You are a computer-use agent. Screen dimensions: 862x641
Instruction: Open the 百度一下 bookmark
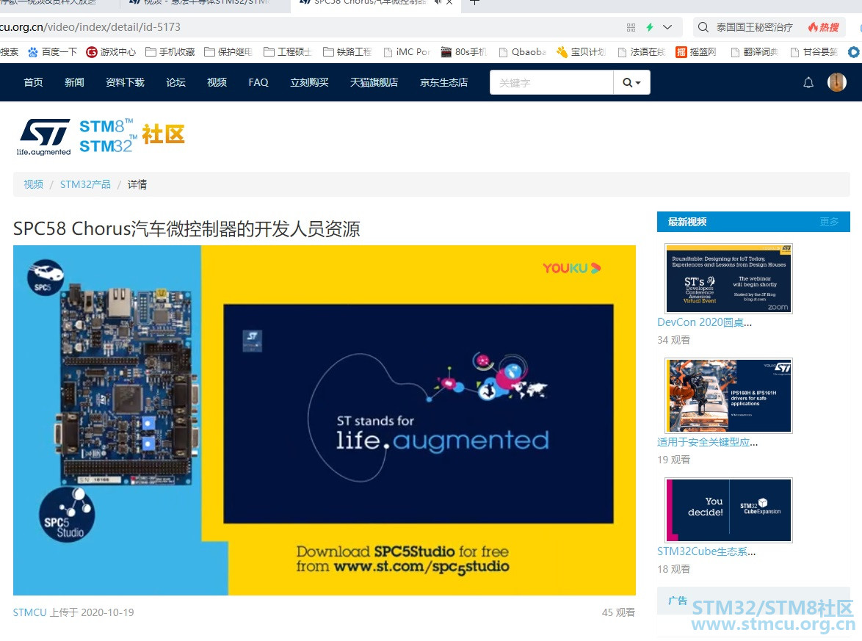(53, 51)
